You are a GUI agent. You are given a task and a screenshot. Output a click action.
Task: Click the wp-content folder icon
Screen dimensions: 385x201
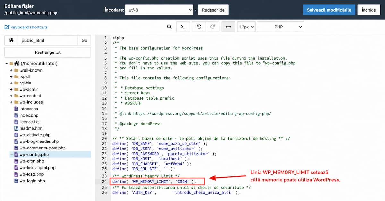coord(16,96)
